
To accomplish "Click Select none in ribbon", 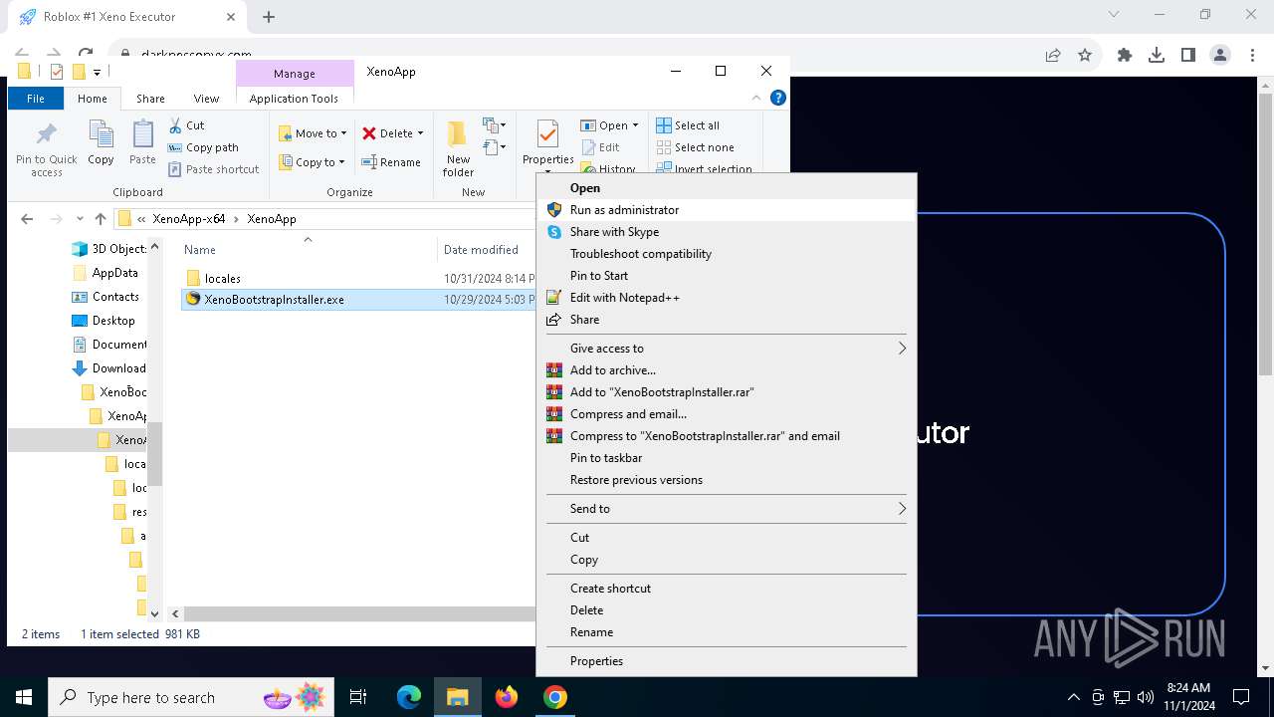I will [x=695, y=147].
